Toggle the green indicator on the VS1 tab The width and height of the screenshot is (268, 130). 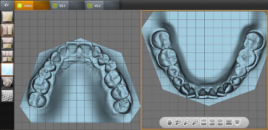coord(55,6)
